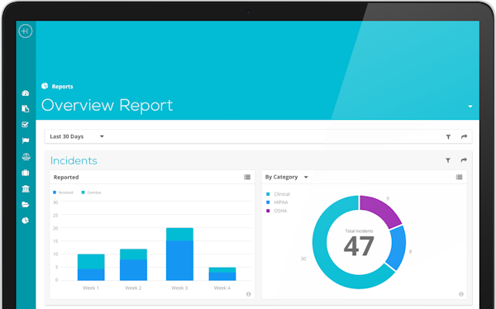The width and height of the screenshot is (496, 309).
Task: Open the By Category dropdown
Action: click(287, 177)
